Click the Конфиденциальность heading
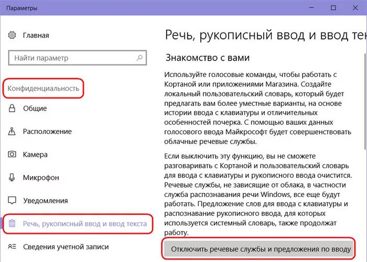The height and width of the screenshot is (262, 367). [44, 89]
